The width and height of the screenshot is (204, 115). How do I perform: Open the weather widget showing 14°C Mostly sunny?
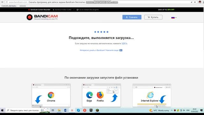[159, 111]
